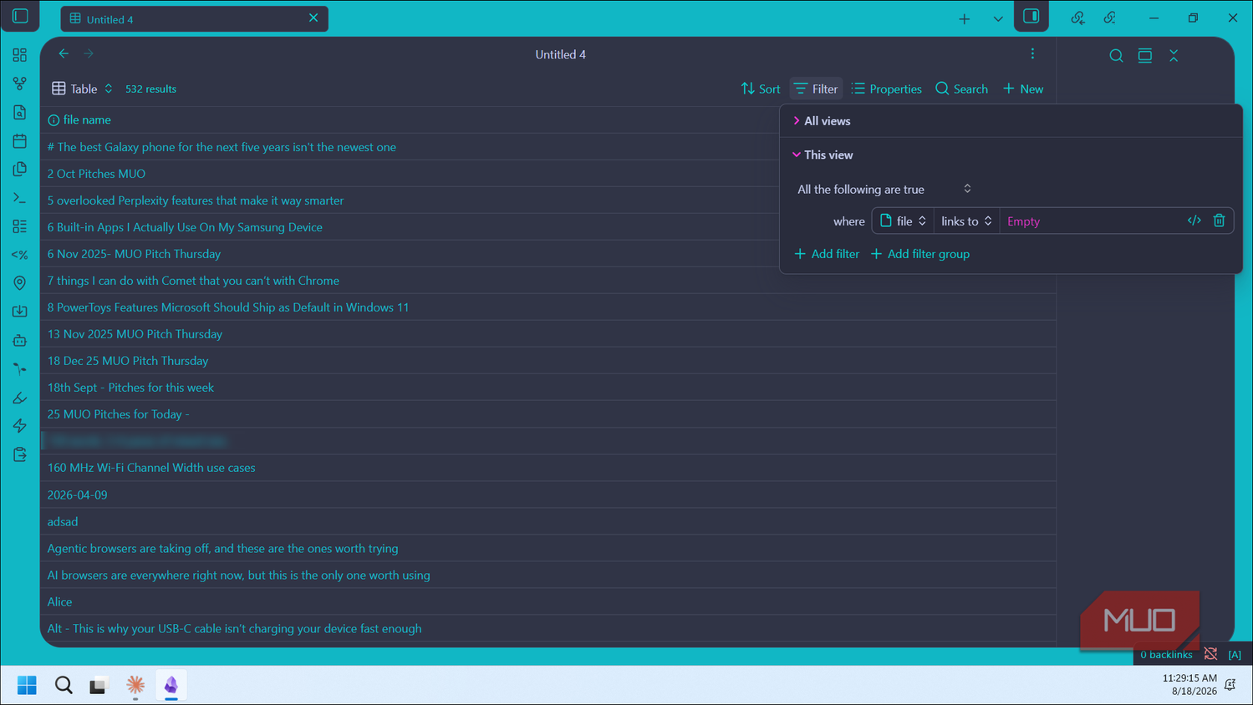
Task: Click the Obsidian taskbar icon
Action: point(171,685)
